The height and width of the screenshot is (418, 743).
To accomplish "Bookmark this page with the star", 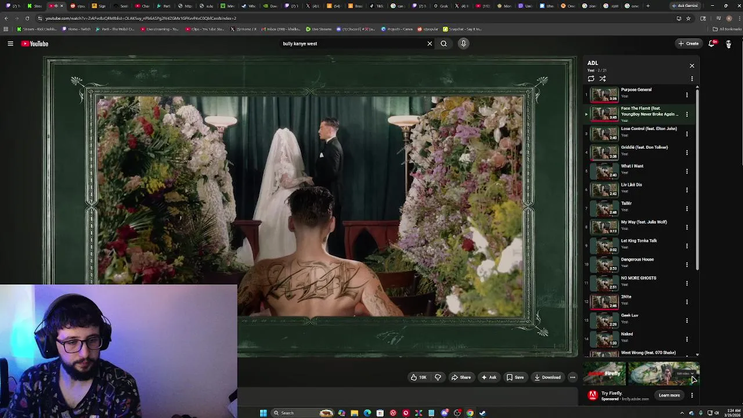I will pyautogui.click(x=688, y=18).
